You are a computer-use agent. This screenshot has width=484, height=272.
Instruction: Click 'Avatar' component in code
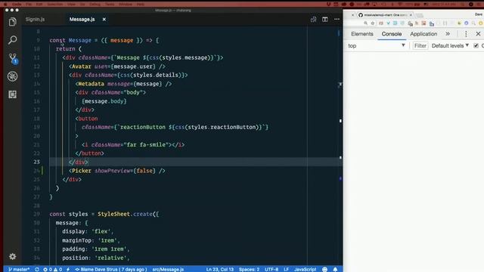point(82,66)
